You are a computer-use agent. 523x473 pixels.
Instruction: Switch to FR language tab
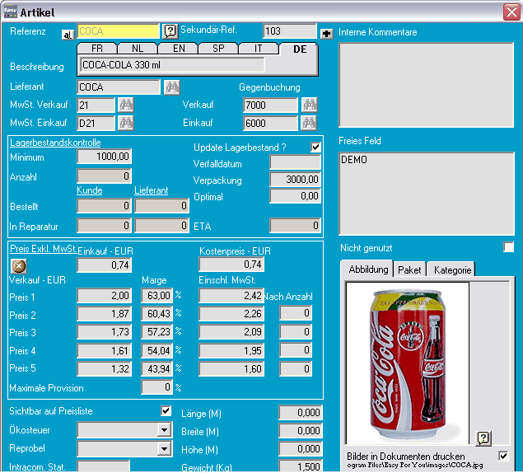(97, 49)
